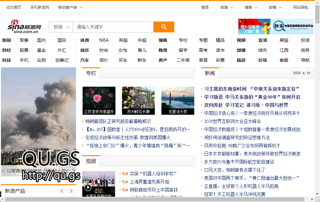
Task: Click the vertical scrollbar thumb
Action: pos(317,14)
